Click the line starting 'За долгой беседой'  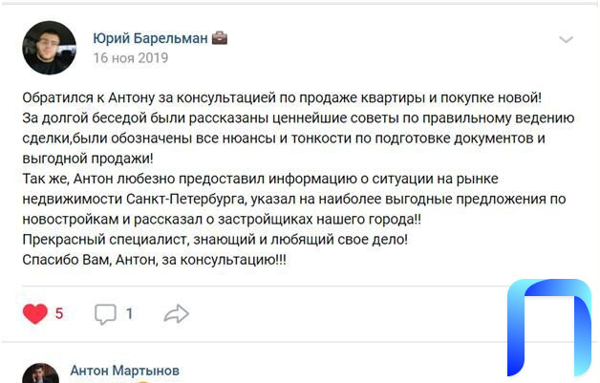click(298, 118)
